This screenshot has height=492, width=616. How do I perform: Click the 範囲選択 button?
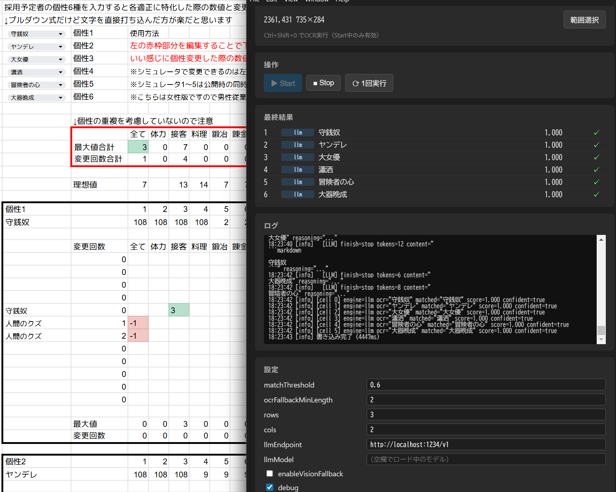(584, 20)
